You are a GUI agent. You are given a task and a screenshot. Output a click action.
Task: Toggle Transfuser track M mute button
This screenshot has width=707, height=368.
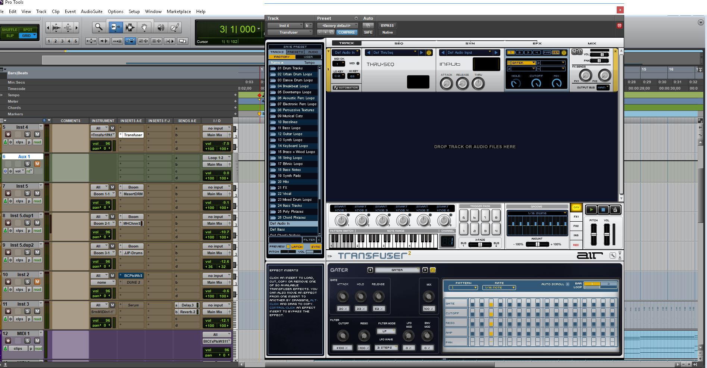[574, 52]
